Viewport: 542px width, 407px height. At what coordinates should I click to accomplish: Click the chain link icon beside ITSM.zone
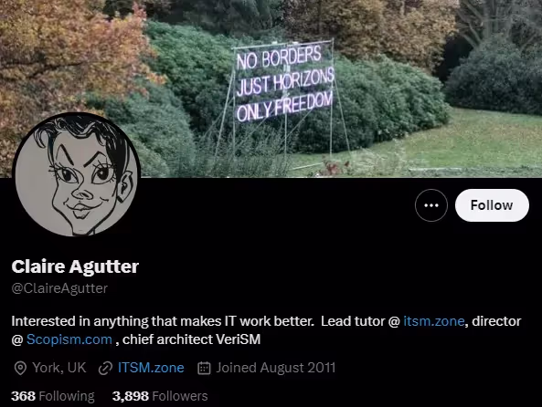105,369
